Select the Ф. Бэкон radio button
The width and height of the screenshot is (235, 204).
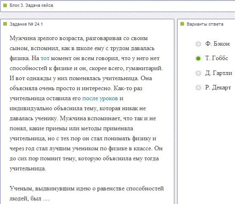pos(198,44)
